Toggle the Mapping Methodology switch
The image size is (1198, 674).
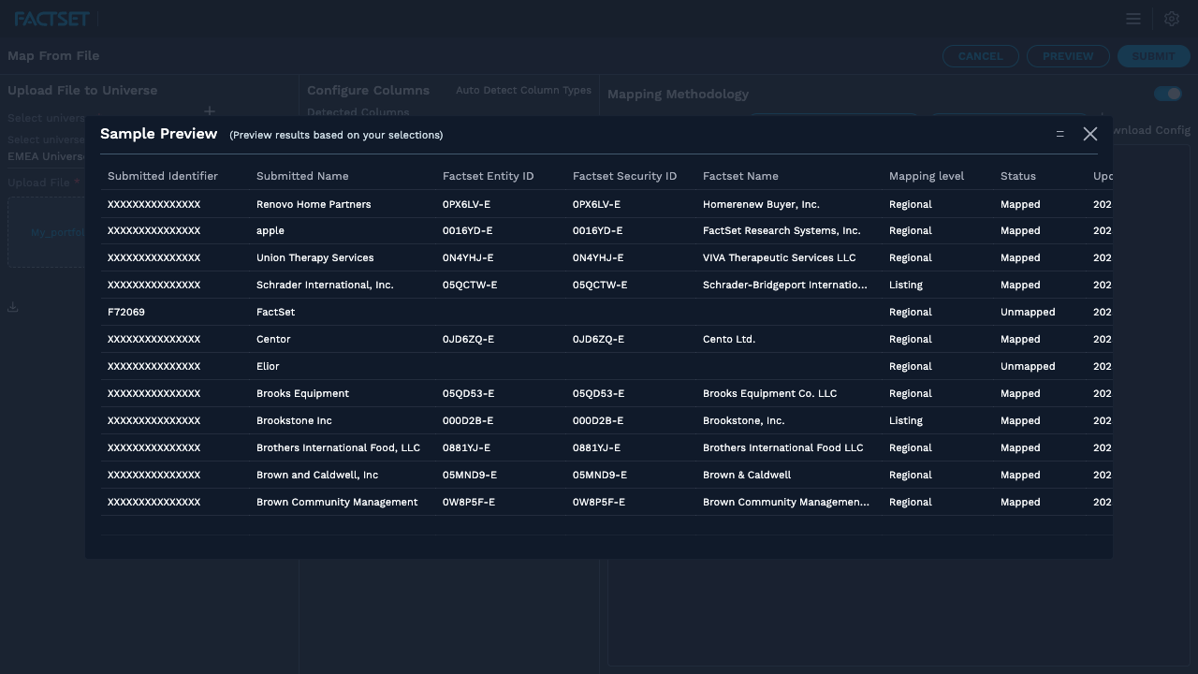[1168, 94]
